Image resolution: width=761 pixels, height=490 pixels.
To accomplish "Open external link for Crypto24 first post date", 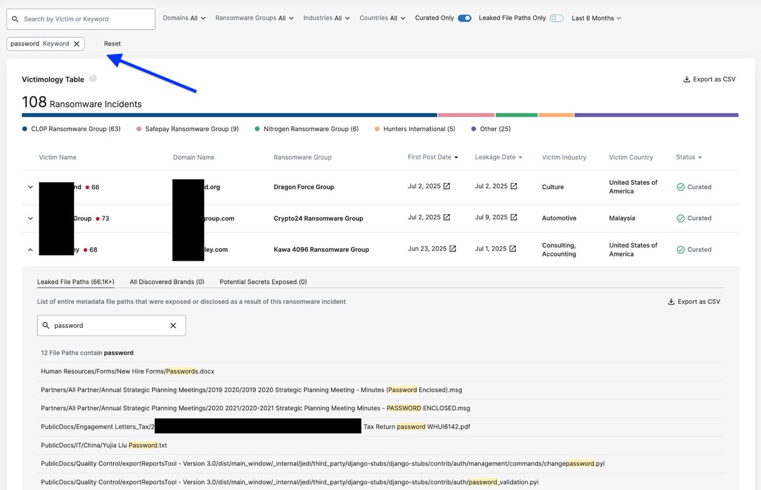I will (x=446, y=217).
